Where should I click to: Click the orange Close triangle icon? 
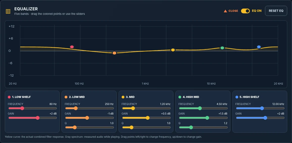(x=225, y=11)
